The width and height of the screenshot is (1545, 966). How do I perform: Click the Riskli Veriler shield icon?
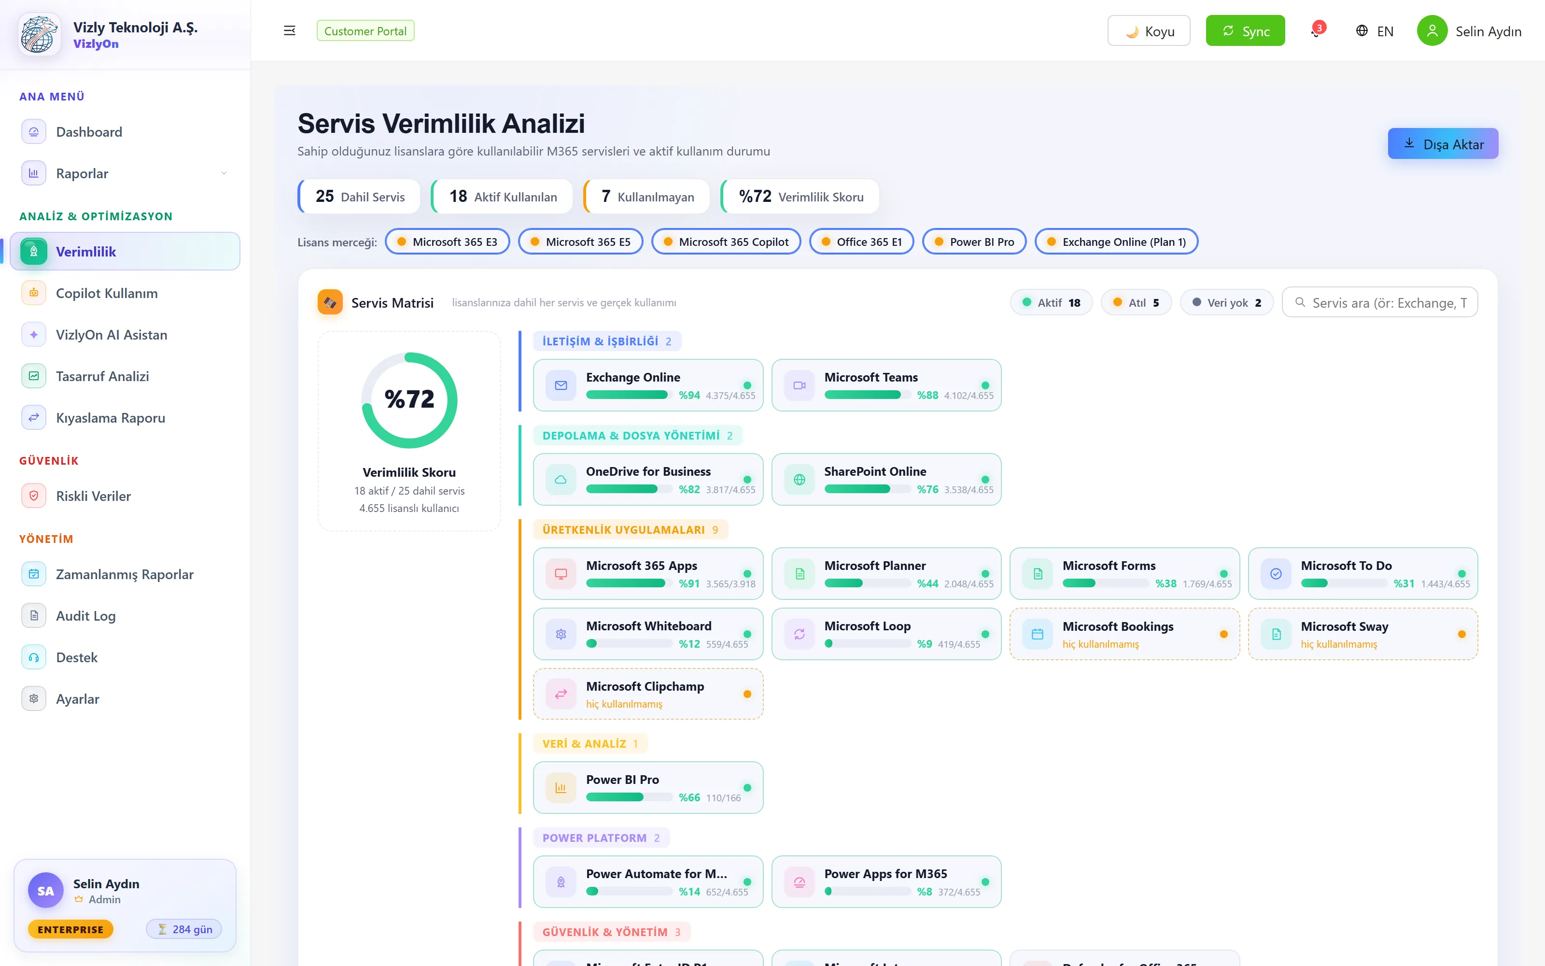(34, 496)
